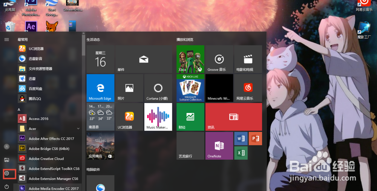377x191 pixels.
Task: Launch the OneNote tile
Action: 219,145
